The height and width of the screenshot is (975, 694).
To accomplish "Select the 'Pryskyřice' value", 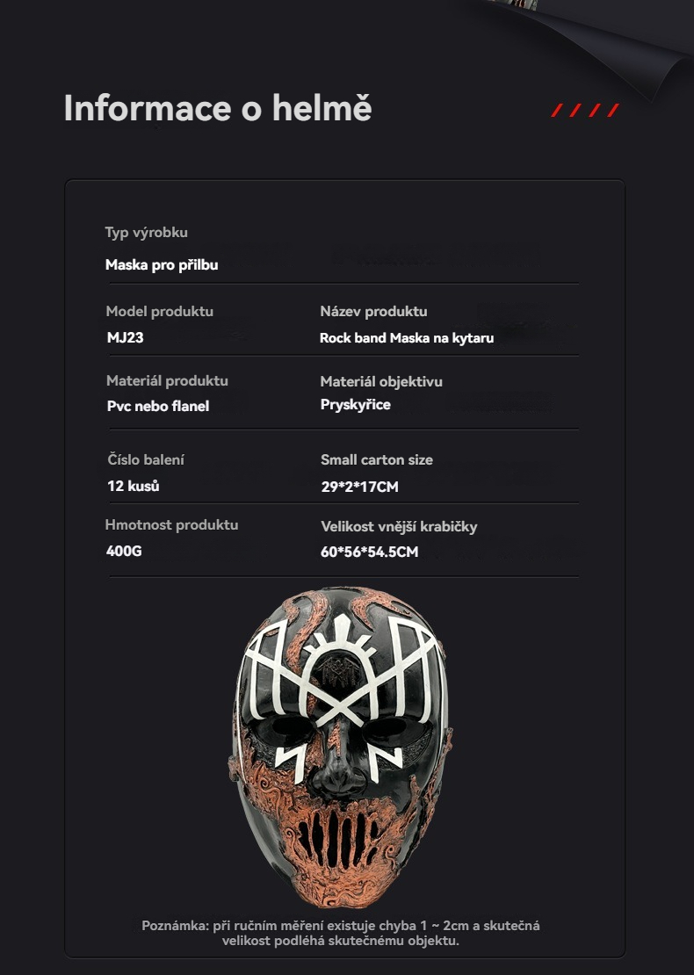I will click(x=356, y=405).
